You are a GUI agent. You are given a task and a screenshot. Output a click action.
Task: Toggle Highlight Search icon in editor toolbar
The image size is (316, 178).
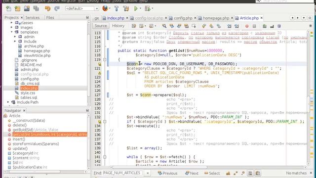coord(187,26)
